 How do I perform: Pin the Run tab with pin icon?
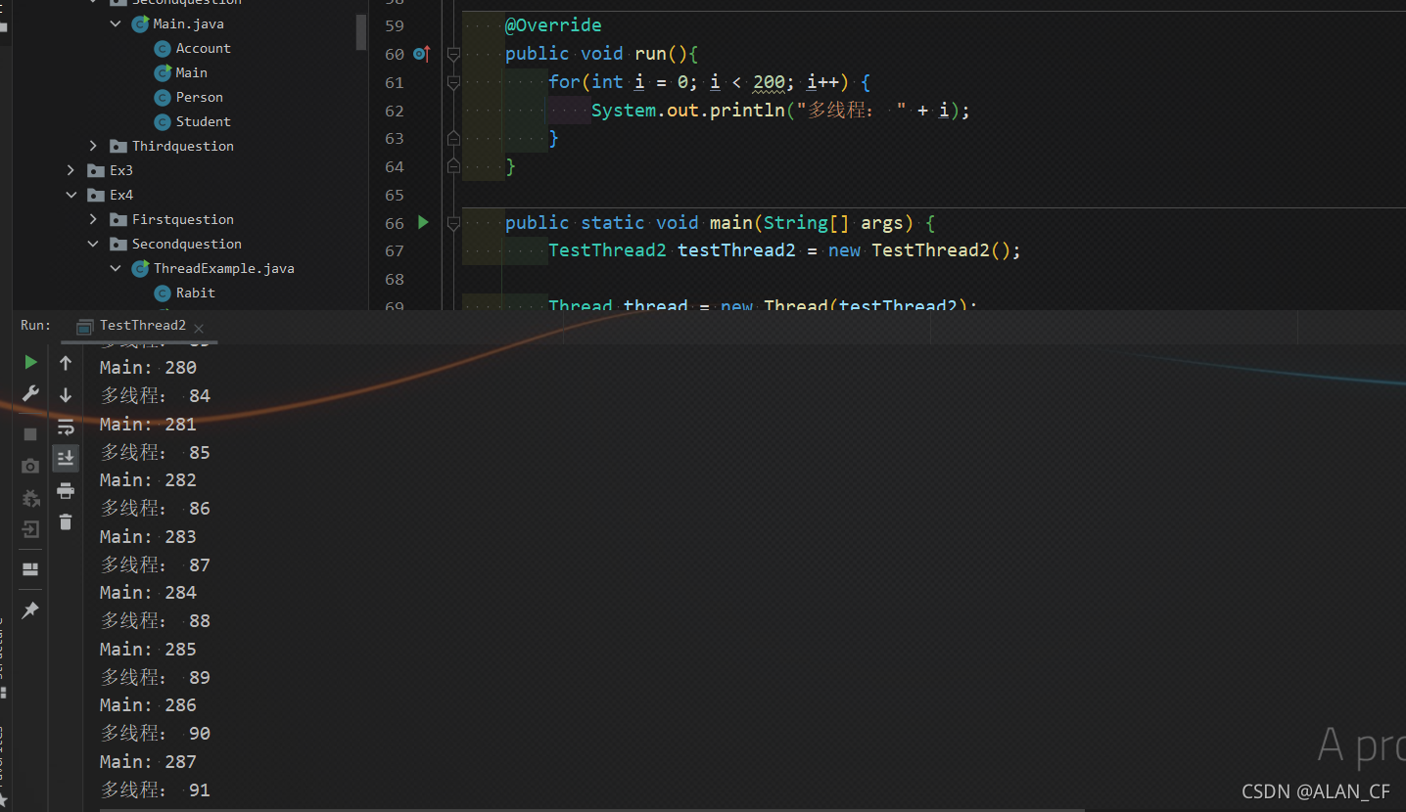point(30,610)
